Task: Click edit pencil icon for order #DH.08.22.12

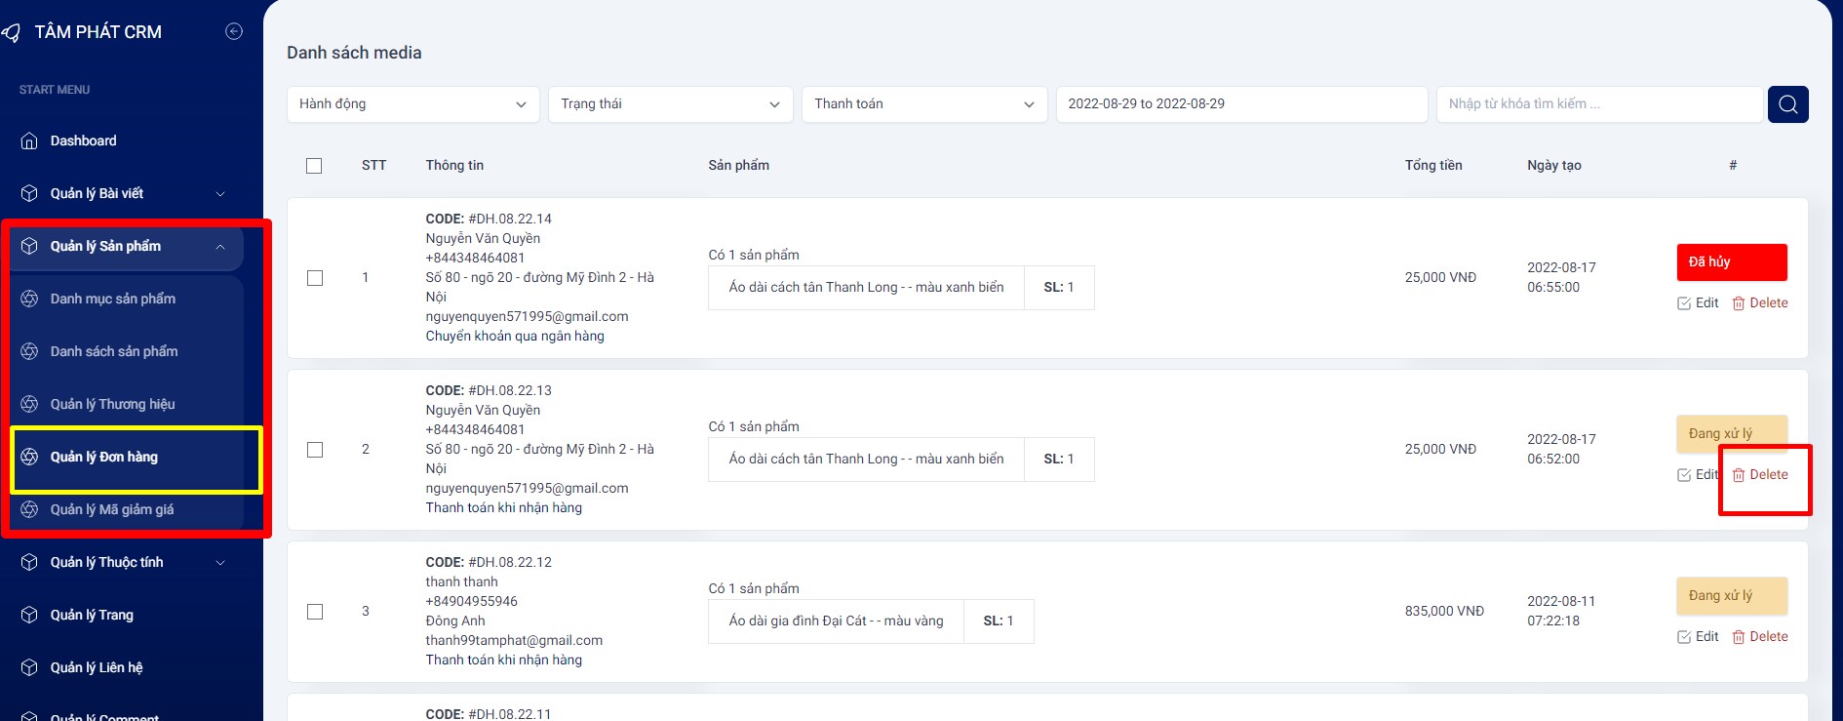Action: (x=1684, y=637)
